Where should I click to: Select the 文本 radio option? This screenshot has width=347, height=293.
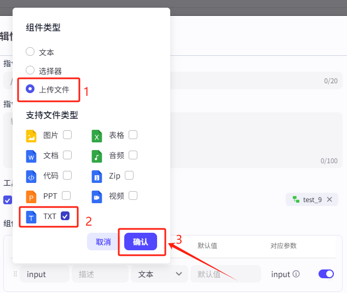pyautogui.click(x=31, y=52)
